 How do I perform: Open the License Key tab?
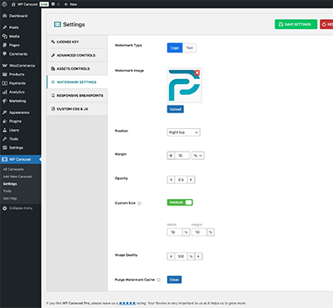(77, 42)
